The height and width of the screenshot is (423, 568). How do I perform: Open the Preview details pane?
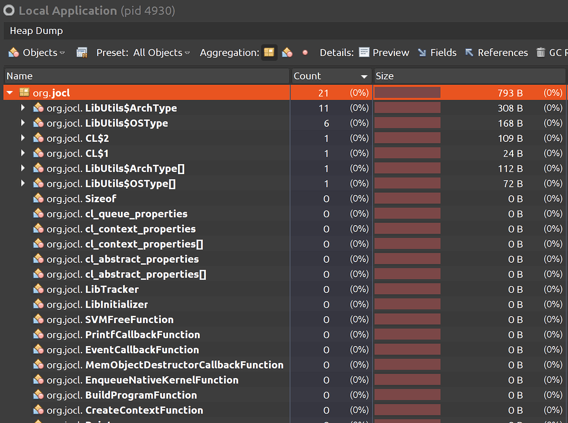click(384, 52)
